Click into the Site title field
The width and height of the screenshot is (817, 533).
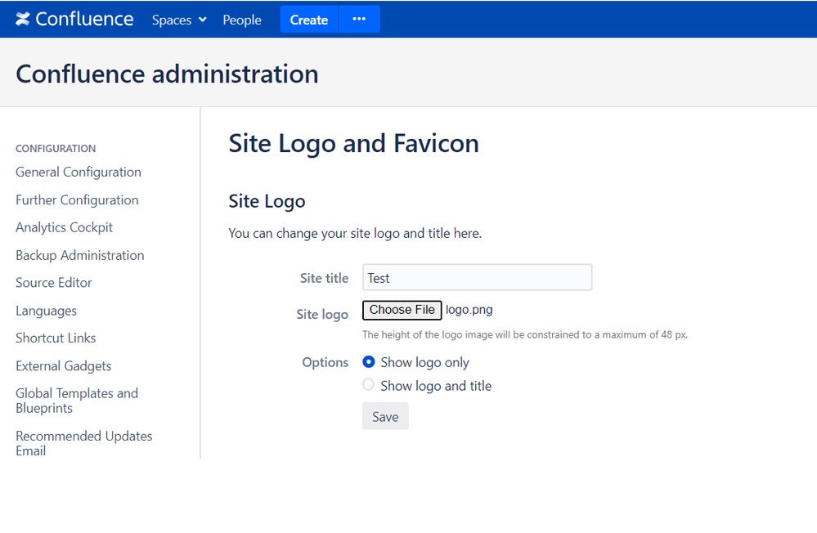[478, 278]
